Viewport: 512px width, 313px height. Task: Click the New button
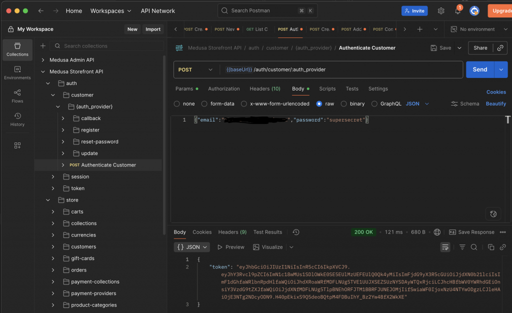(x=132, y=29)
